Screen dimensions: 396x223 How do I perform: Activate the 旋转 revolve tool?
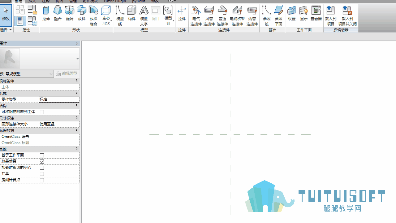[70, 14]
